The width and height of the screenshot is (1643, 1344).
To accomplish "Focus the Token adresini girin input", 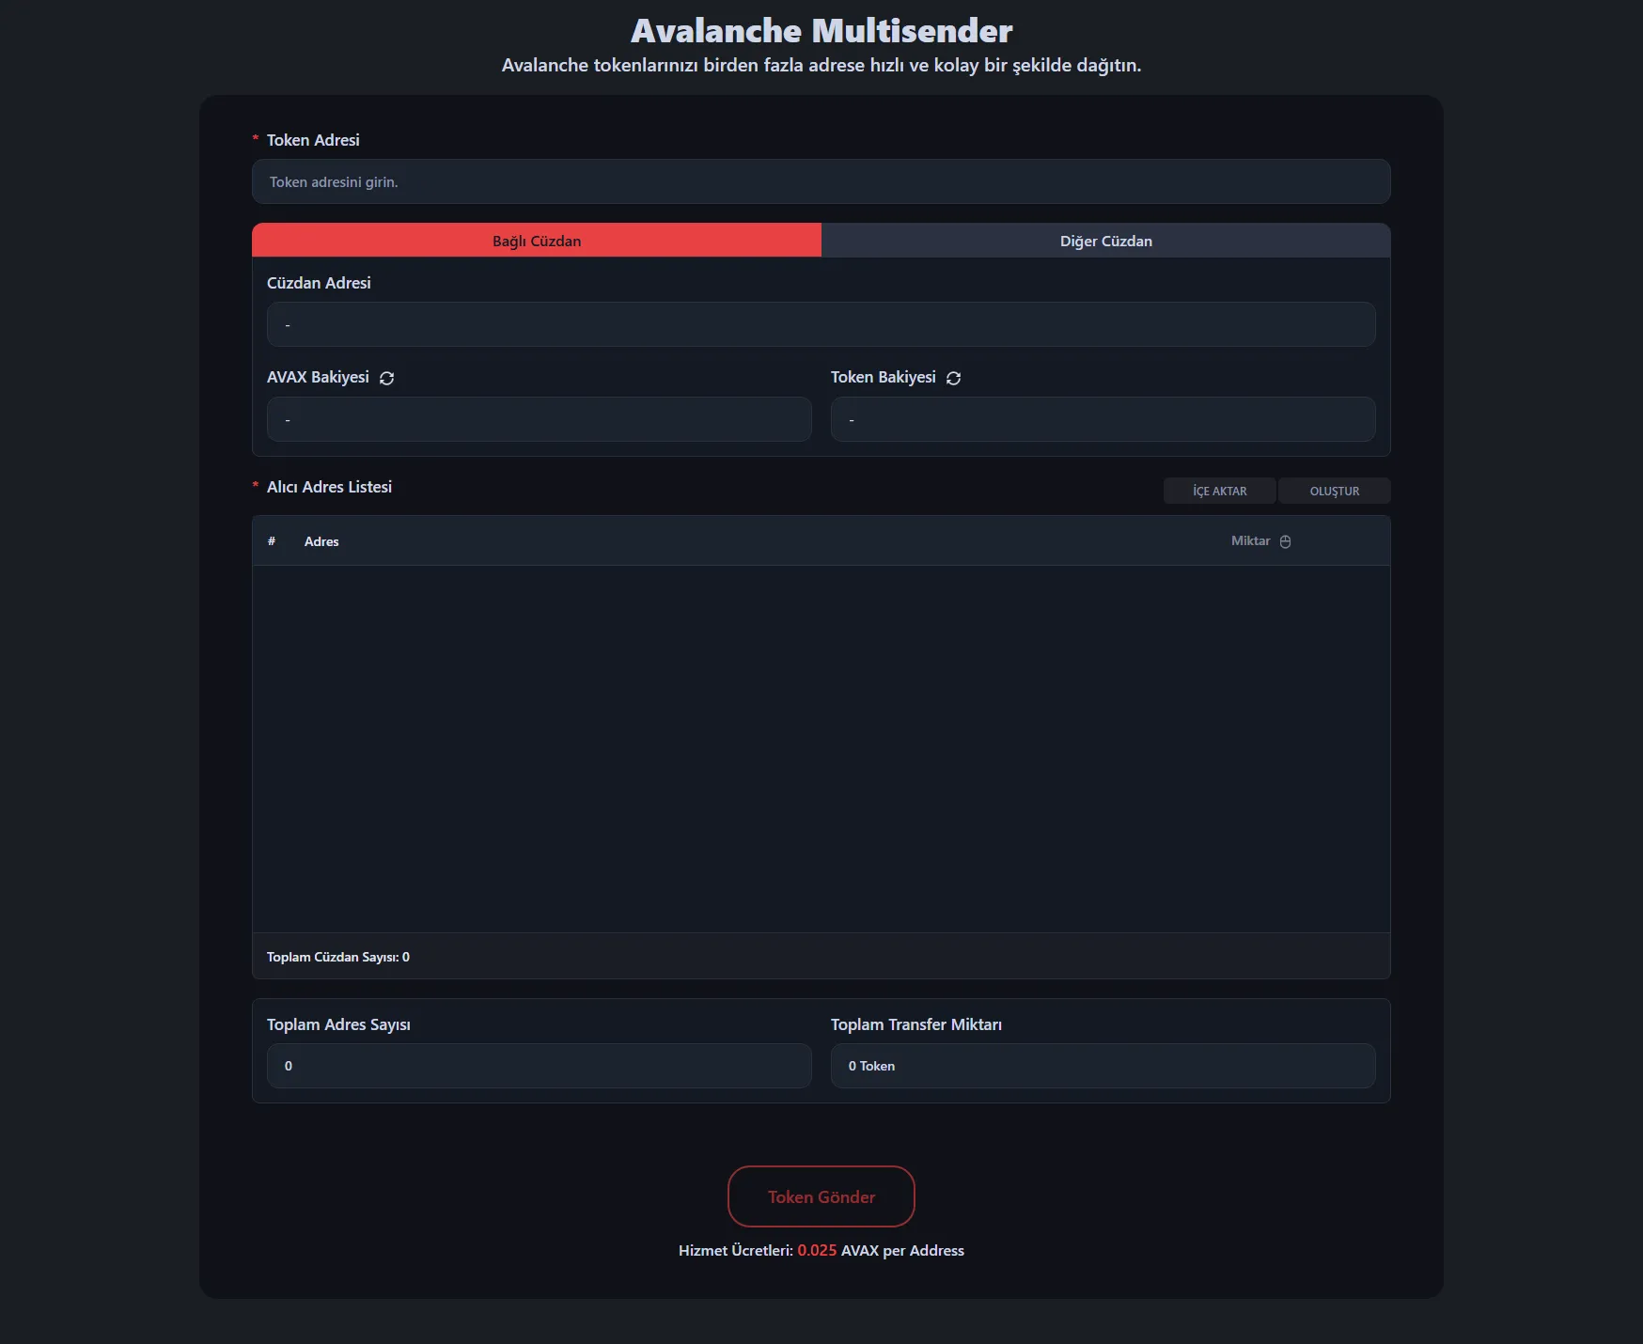I will [821, 181].
